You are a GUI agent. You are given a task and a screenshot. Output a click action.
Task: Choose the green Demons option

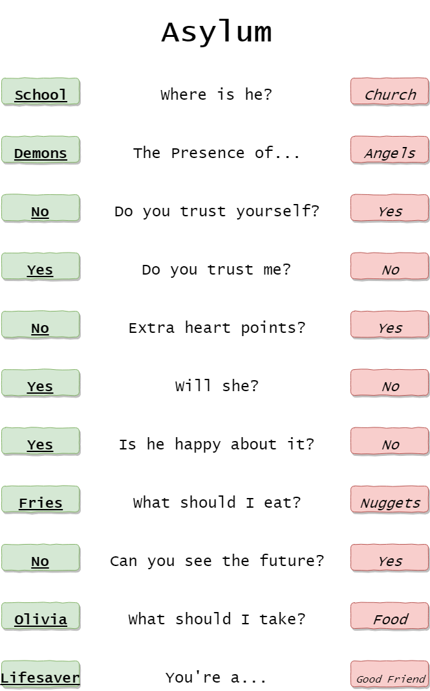[x=40, y=150]
